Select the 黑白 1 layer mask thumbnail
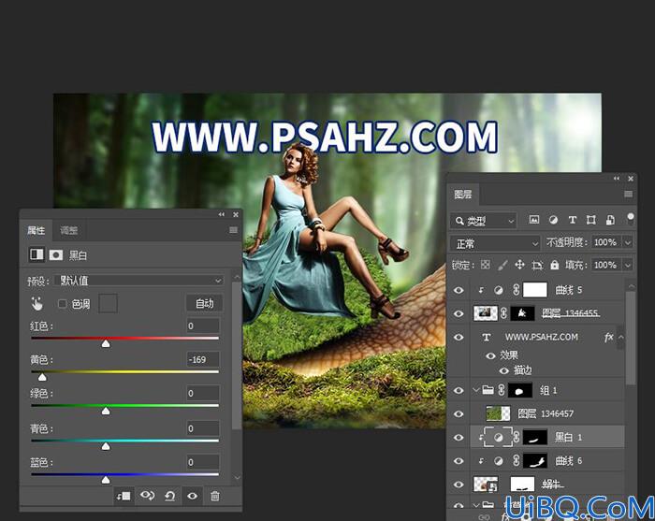The image size is (655, 521). pos(535,437)
